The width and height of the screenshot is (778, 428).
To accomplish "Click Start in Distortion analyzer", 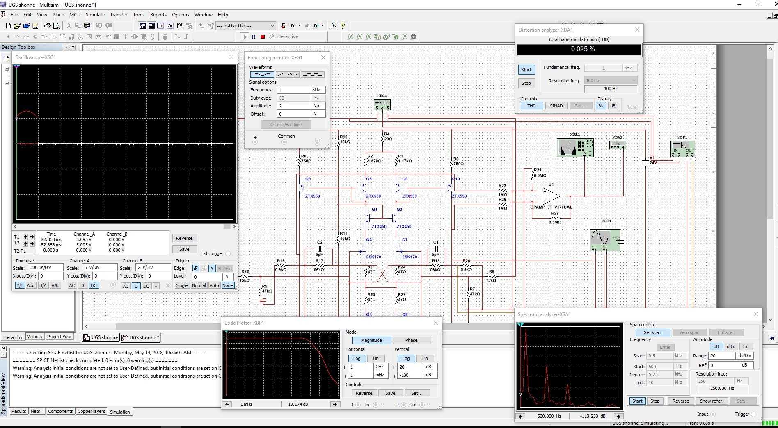I will (x=526, y=70).
